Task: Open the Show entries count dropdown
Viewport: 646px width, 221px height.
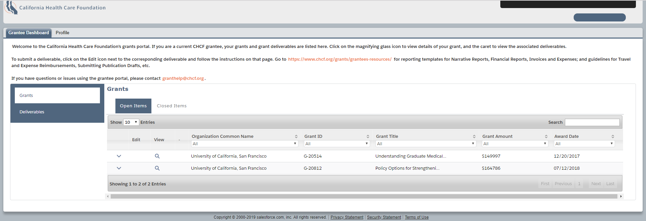Action: point(131,122)
